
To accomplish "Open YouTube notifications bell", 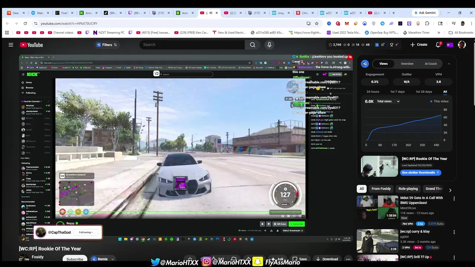I will [438, 45].
